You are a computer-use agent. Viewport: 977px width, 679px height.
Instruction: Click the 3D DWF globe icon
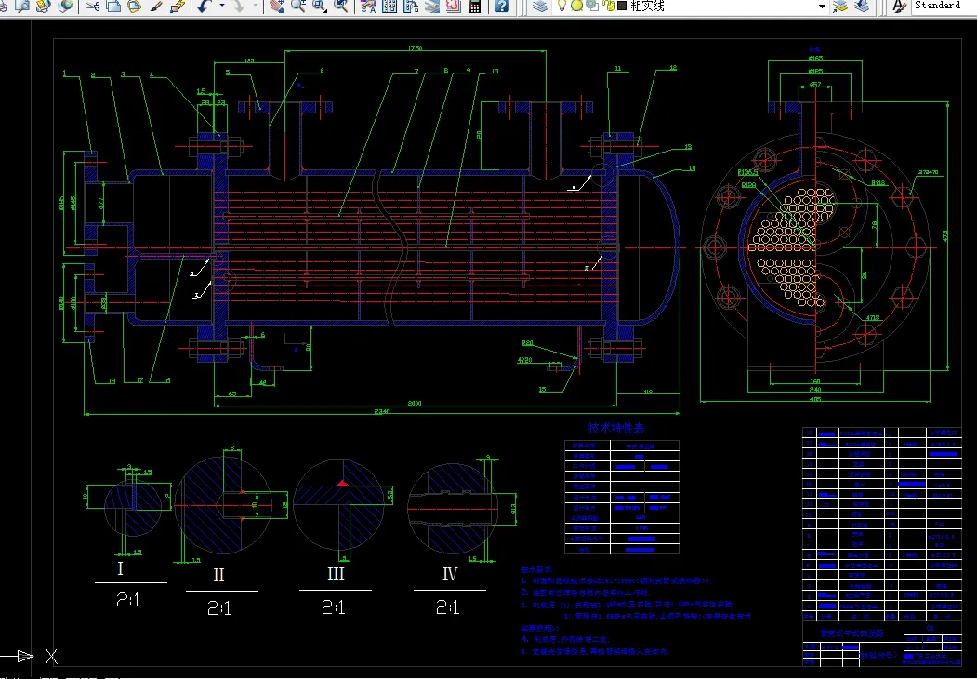(x=65, y=7)
